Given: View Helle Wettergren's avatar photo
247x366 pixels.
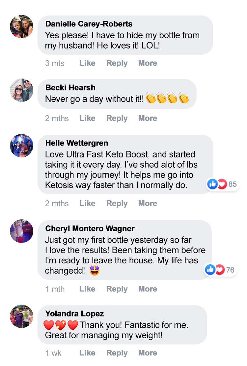Looking at the screenshot, I should coord(21,146).
